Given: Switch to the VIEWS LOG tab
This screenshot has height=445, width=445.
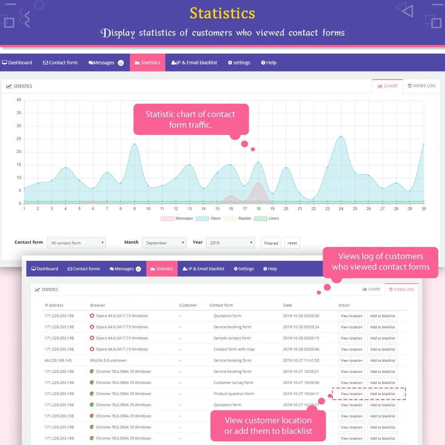Looking at the screenshot, I should 421,85.
